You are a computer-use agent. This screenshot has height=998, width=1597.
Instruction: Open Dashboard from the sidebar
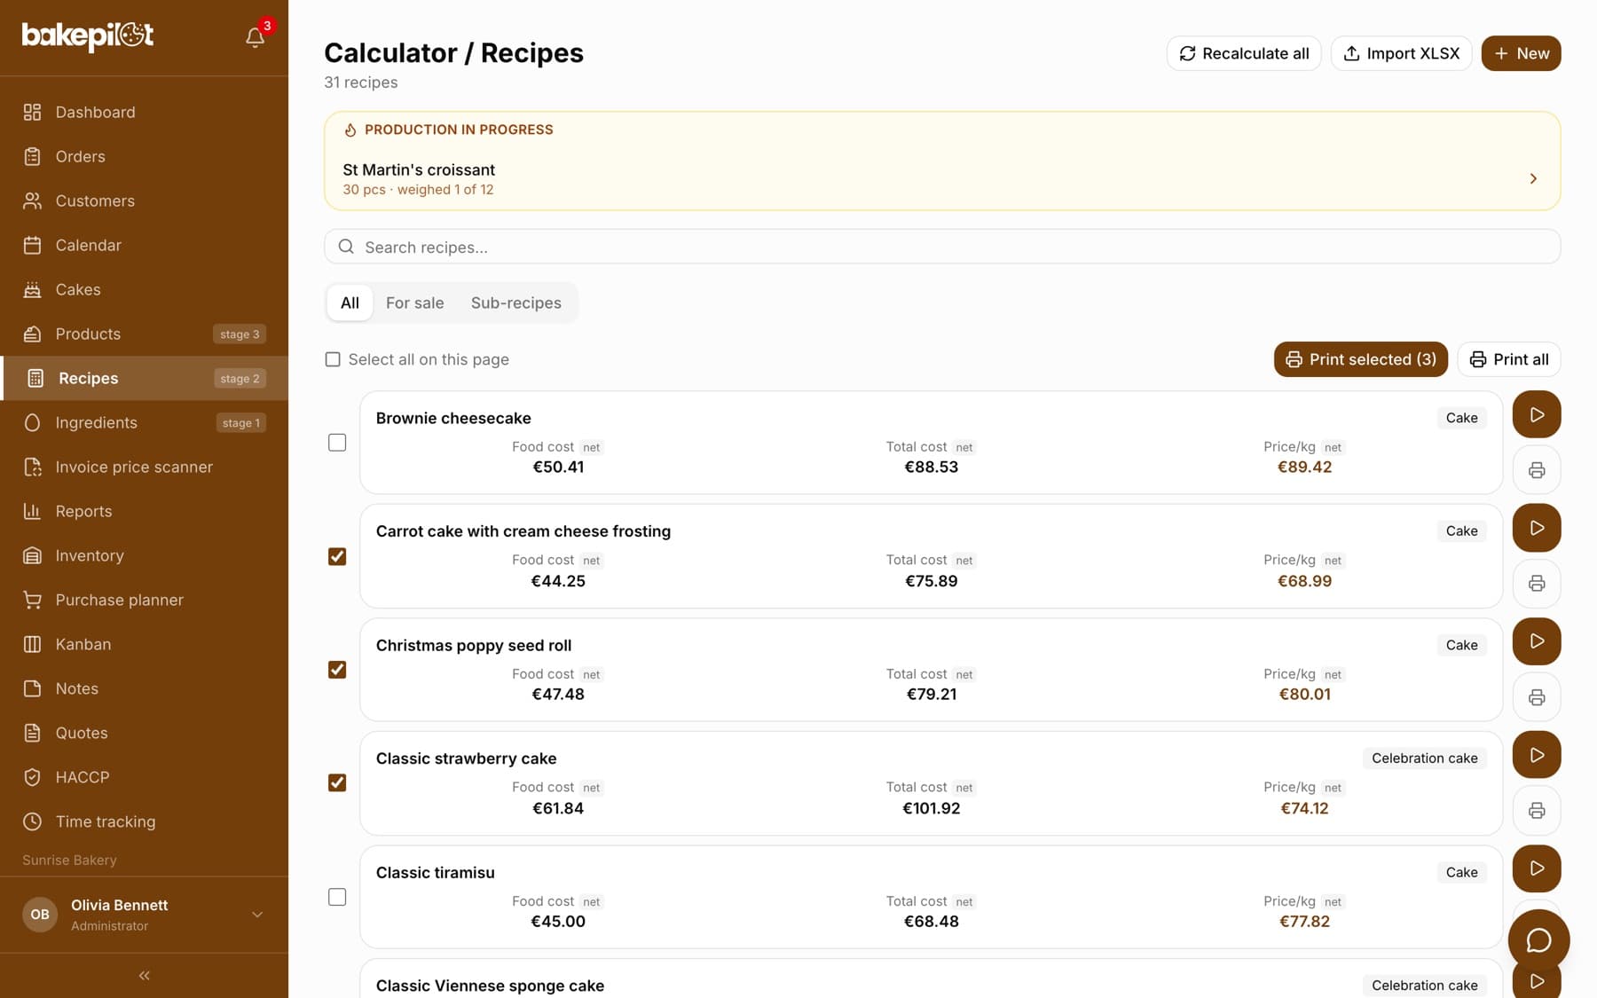click(144, 112)
